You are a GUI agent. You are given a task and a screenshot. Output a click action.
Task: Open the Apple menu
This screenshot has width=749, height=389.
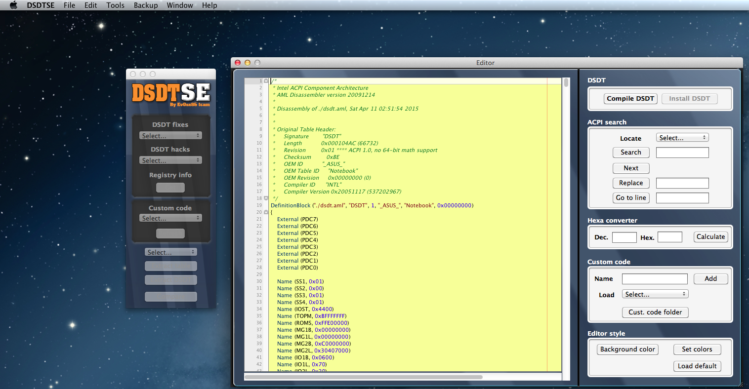coord(13,5)
